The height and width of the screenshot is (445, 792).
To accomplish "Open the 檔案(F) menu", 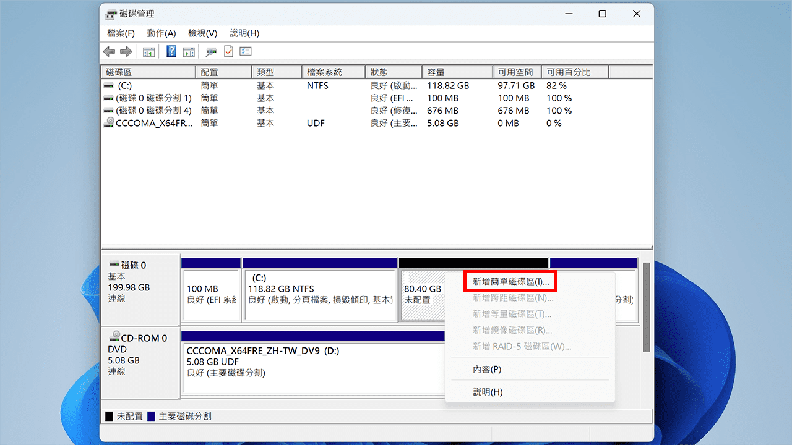I will [x=120, y=33].
